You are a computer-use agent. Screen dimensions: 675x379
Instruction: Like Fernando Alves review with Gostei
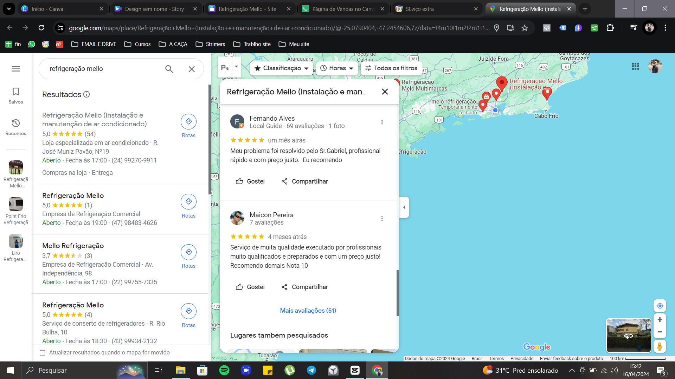[250, 181]
